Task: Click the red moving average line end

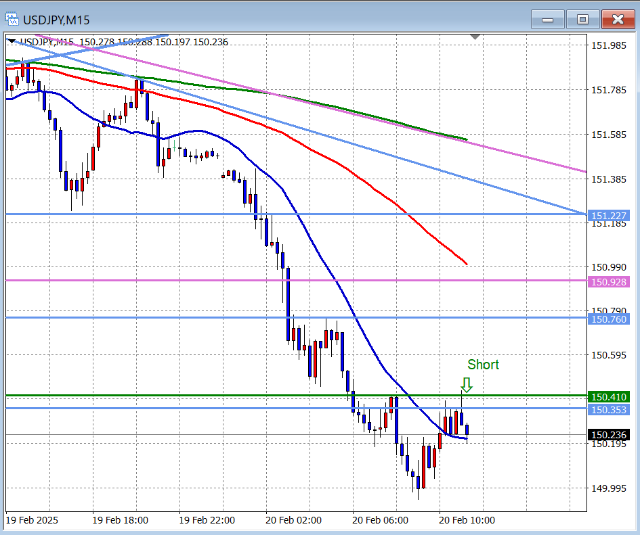Action: pos(465,262)
